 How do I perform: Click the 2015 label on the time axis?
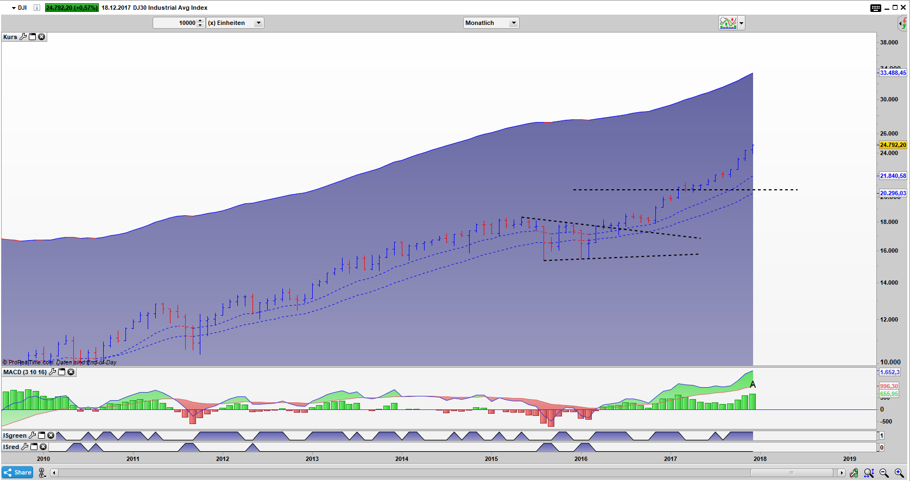click(491, 459)
